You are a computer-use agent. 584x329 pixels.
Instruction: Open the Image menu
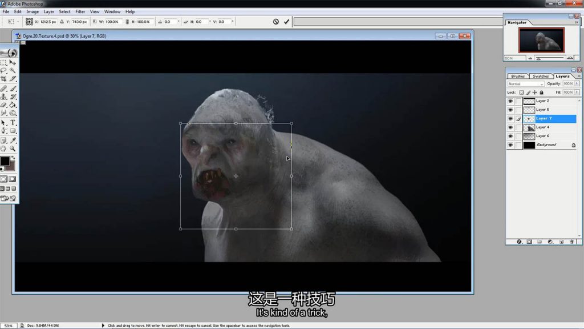click(33, 11)
